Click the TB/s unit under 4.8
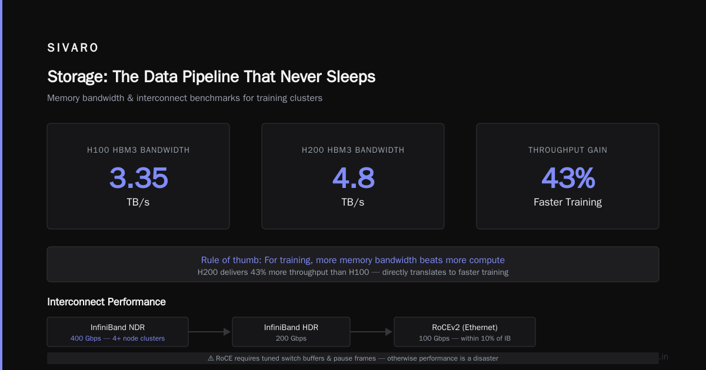Image resolution: width=706 pixels, height=370 pixels. (353, 202)
